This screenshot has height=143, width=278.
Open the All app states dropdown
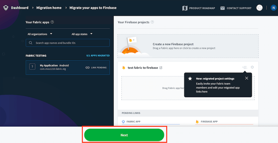pyautogui.click(x=82, y=34)
